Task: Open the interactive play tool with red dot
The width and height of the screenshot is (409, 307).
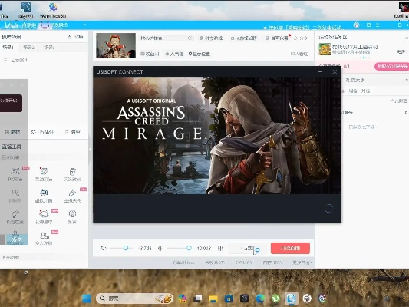Action: click(44, 174)
